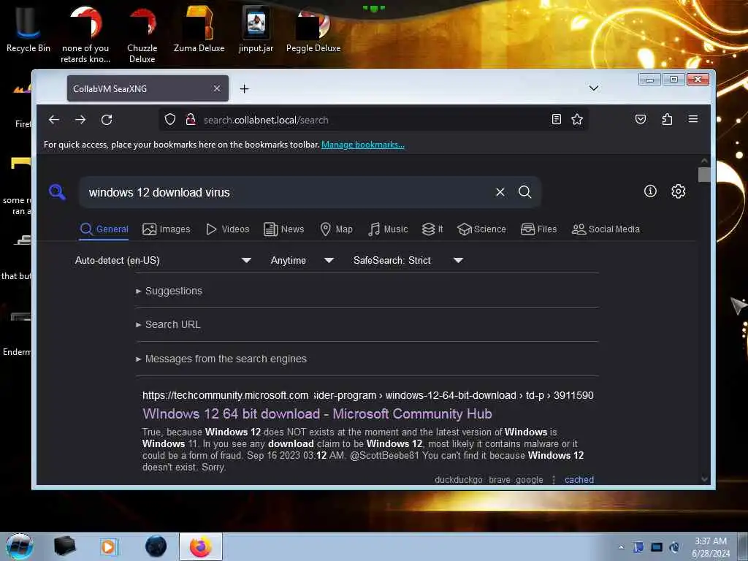Switch to the It category tab
The height and width of the screenshot is (561, 748).
pos(432,229)
